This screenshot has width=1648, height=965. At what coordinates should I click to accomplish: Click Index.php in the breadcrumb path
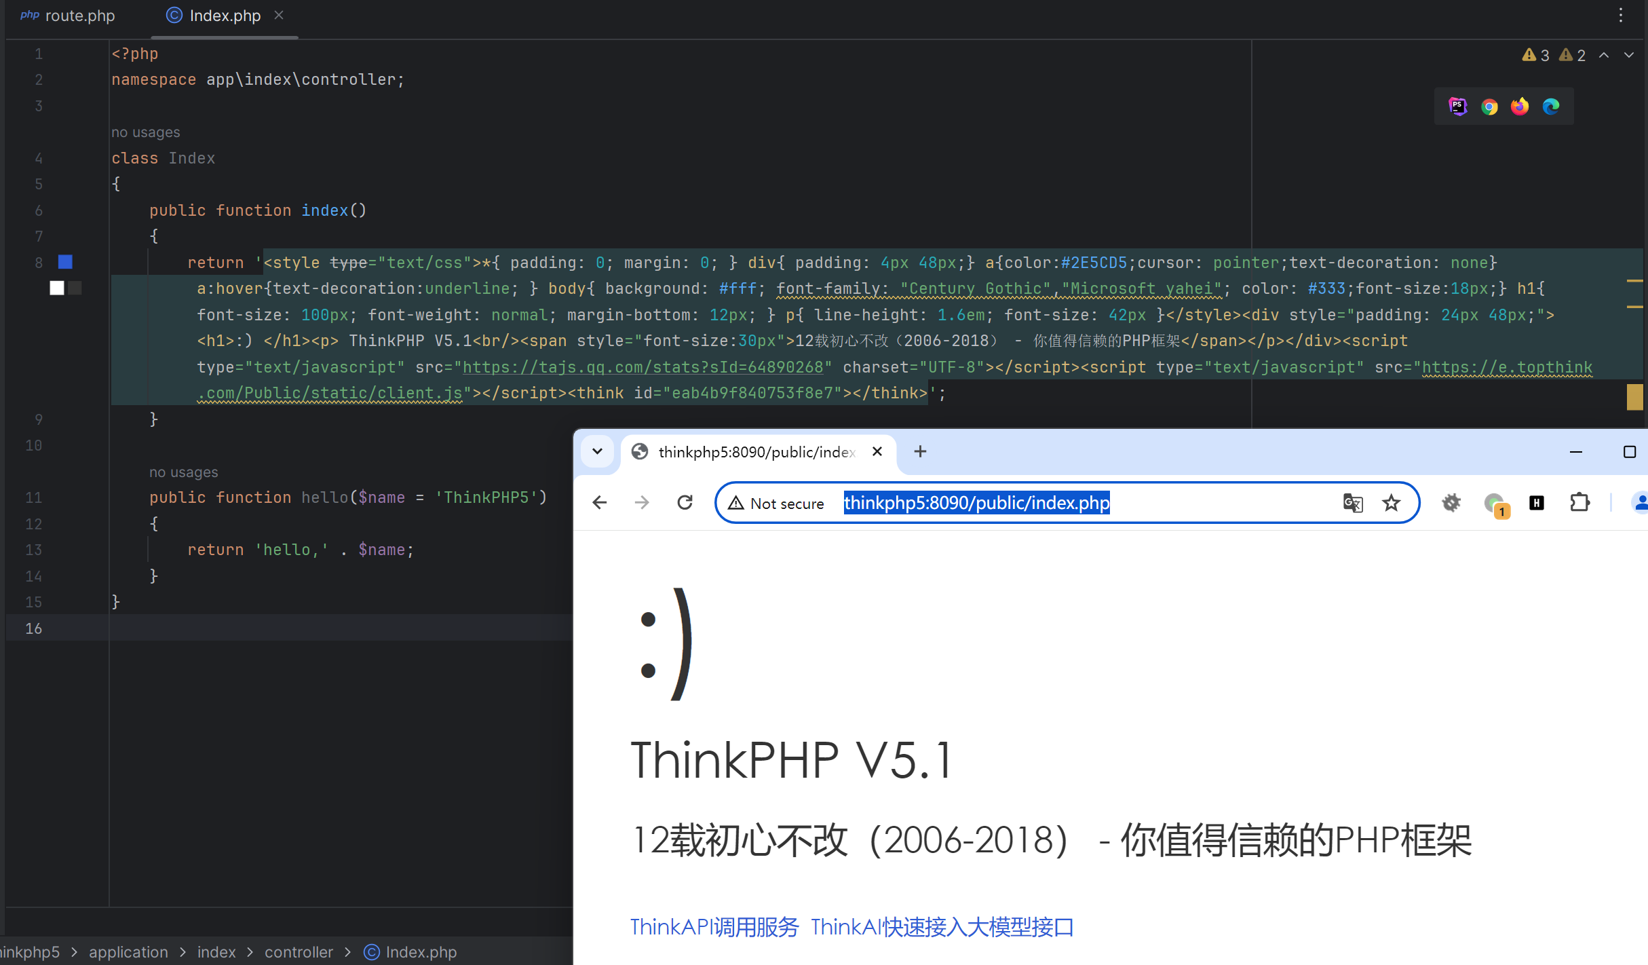pyautogui.click(x=411, y=952)
